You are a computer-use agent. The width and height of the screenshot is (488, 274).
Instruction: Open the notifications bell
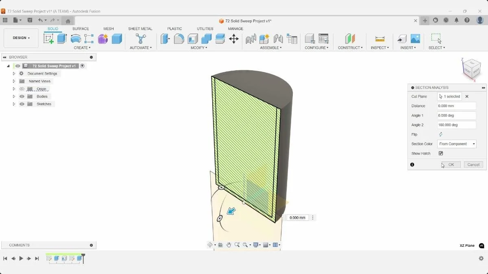[x=457, y=20]
